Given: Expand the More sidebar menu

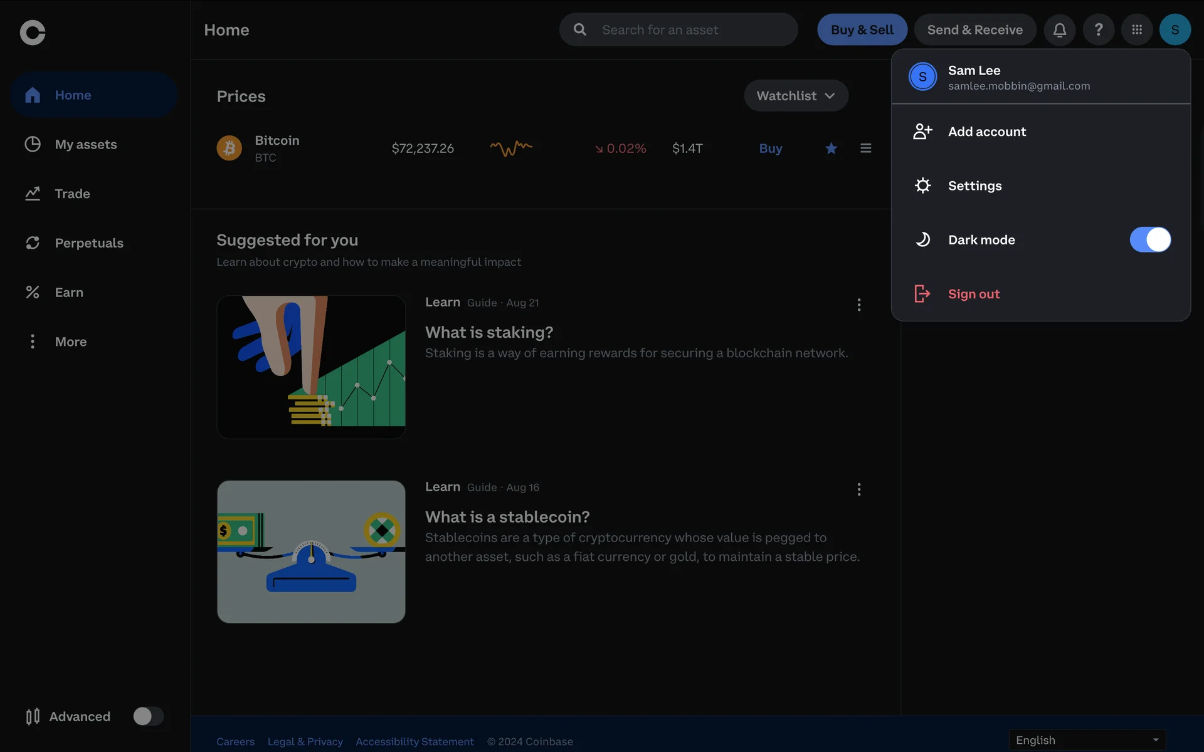Looking at the screenshot, I should point(70,342).
